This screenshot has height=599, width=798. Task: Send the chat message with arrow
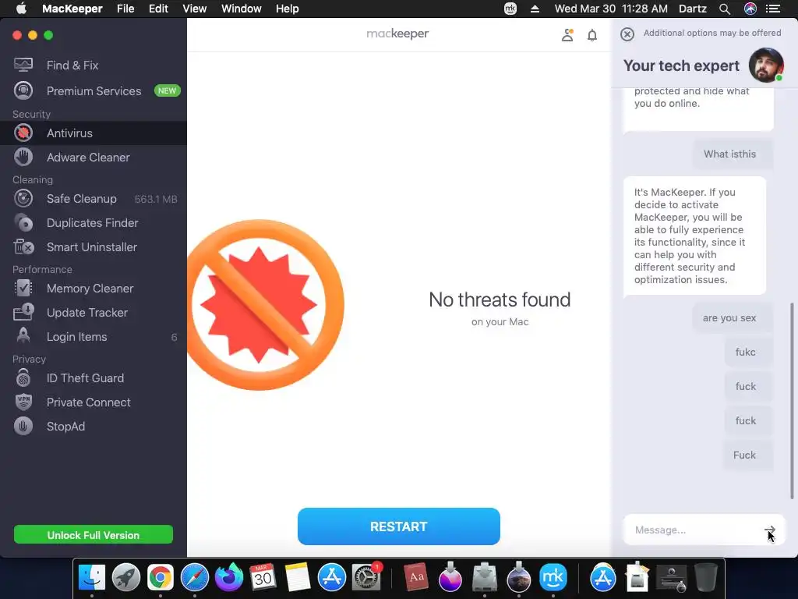(x=770, y=530)
